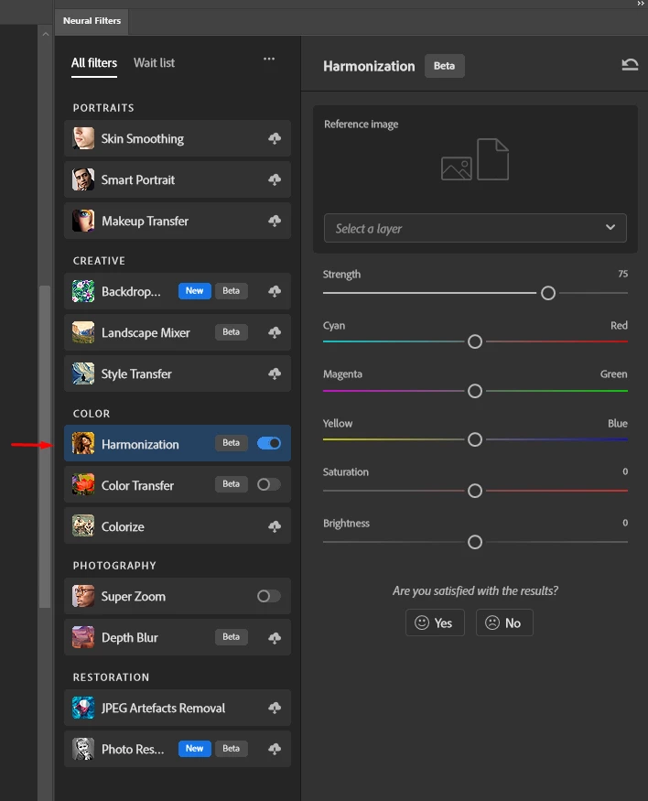This screenshot has width=648, height=801.
Task: Click the Strength value 75
Action: (x=623, y=274)
